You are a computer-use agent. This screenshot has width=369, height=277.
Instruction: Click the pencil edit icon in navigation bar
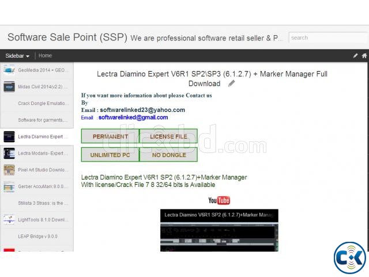click(x=355, y=55)
